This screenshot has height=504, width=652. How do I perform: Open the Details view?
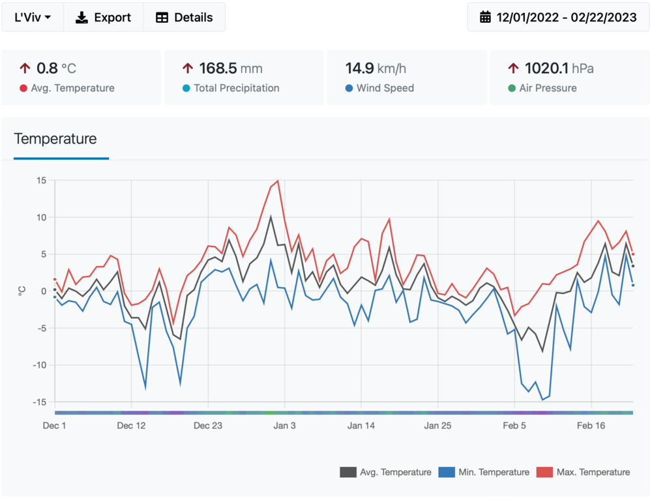[185, 18]
